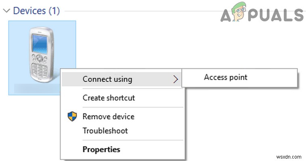Choose Access point in the submenu
306x161 pixels.
click(225, 77)
